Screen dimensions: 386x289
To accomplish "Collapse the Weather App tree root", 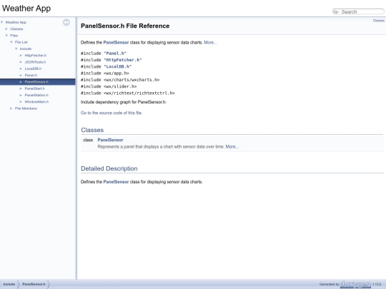I will click(x=2, y=22).
